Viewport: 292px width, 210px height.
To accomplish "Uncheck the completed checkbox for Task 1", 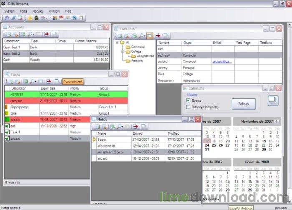I will 7,132.
